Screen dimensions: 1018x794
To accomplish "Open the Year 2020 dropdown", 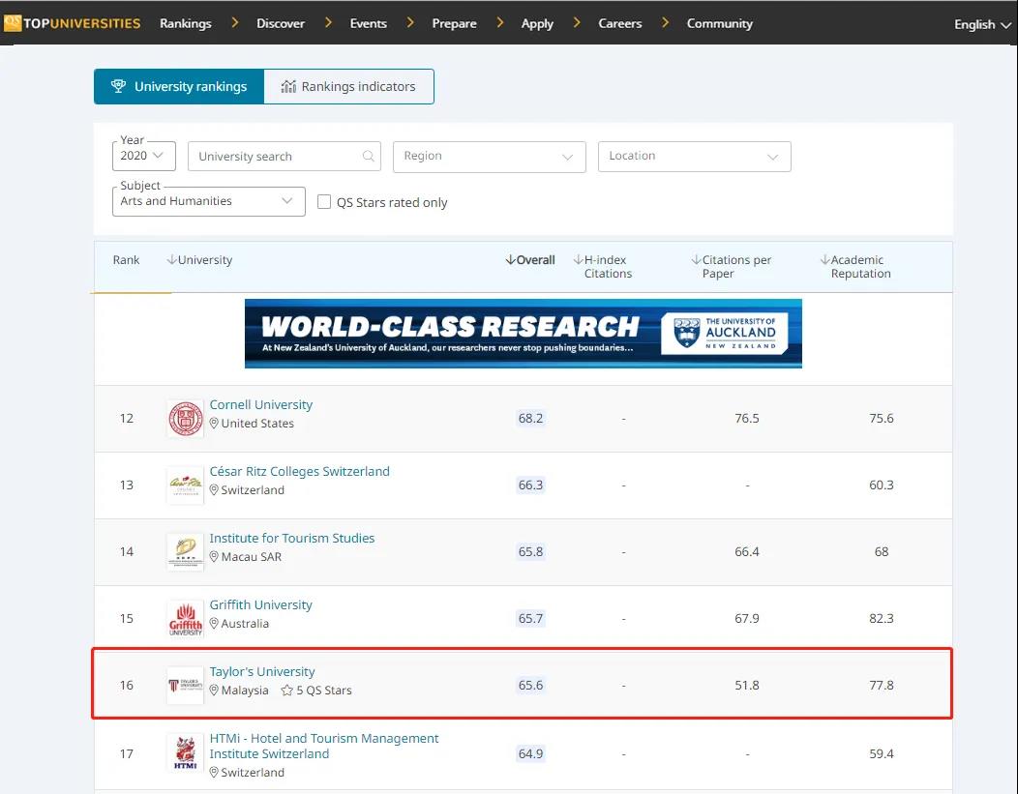I will [x=144, y=157].
